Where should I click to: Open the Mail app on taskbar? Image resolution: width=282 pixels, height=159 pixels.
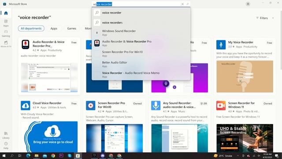click(x=45, y=156)
